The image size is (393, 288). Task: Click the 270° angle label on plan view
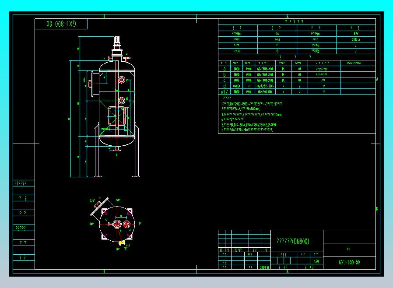tap(118, 200)
